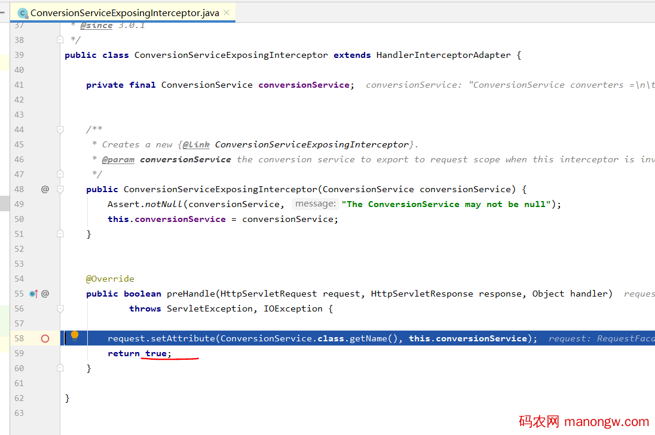Screen dimensions: 655x435
Task: Click the lightbulb intention icon on line 58
Action: click(75, 336)
